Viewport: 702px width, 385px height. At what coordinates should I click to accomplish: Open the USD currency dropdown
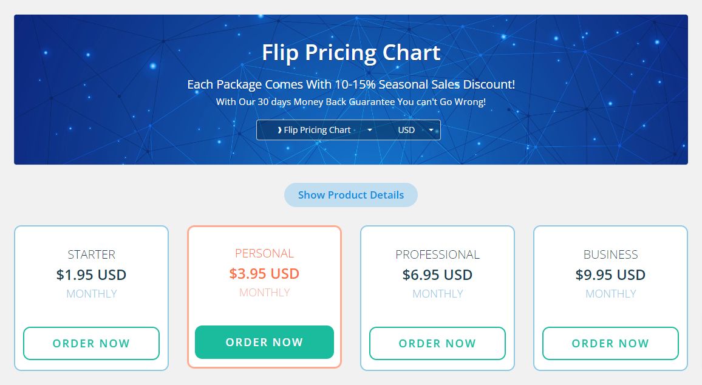click(411, 130)
